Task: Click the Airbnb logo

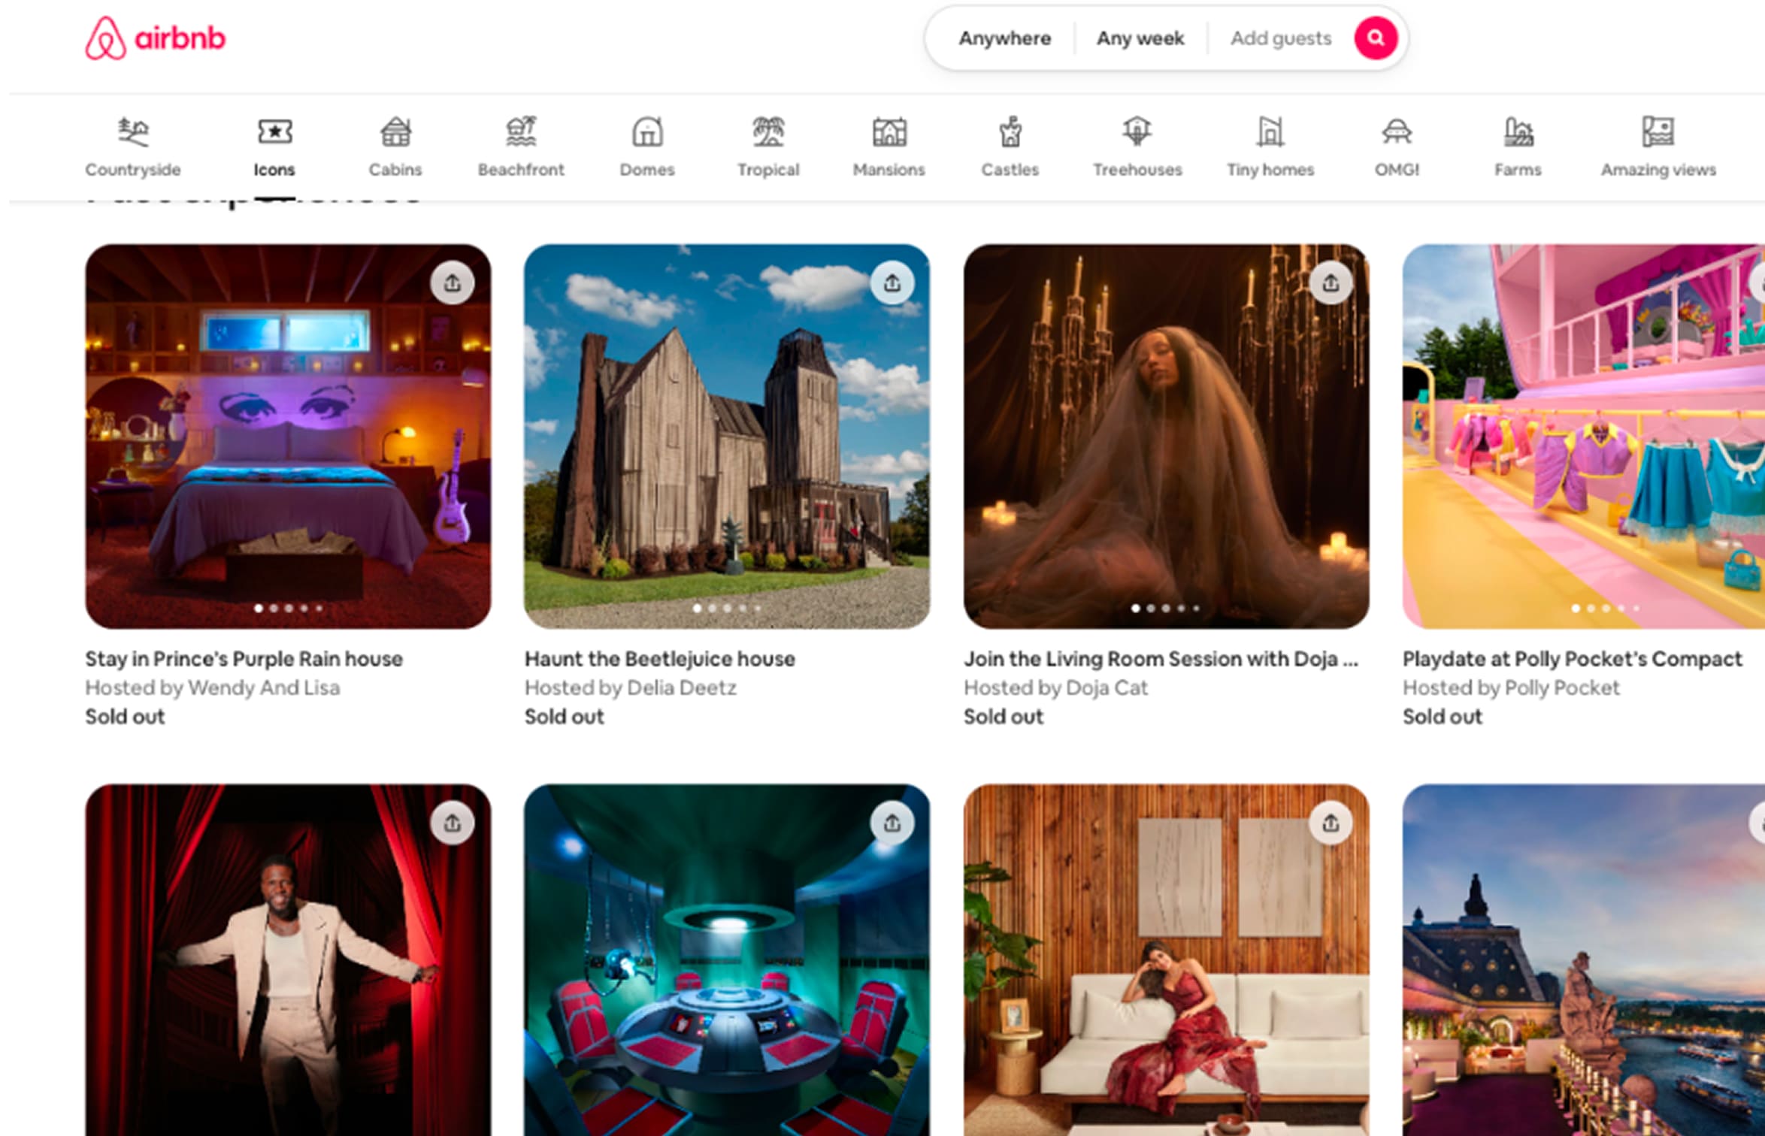Action: point(155,38)
